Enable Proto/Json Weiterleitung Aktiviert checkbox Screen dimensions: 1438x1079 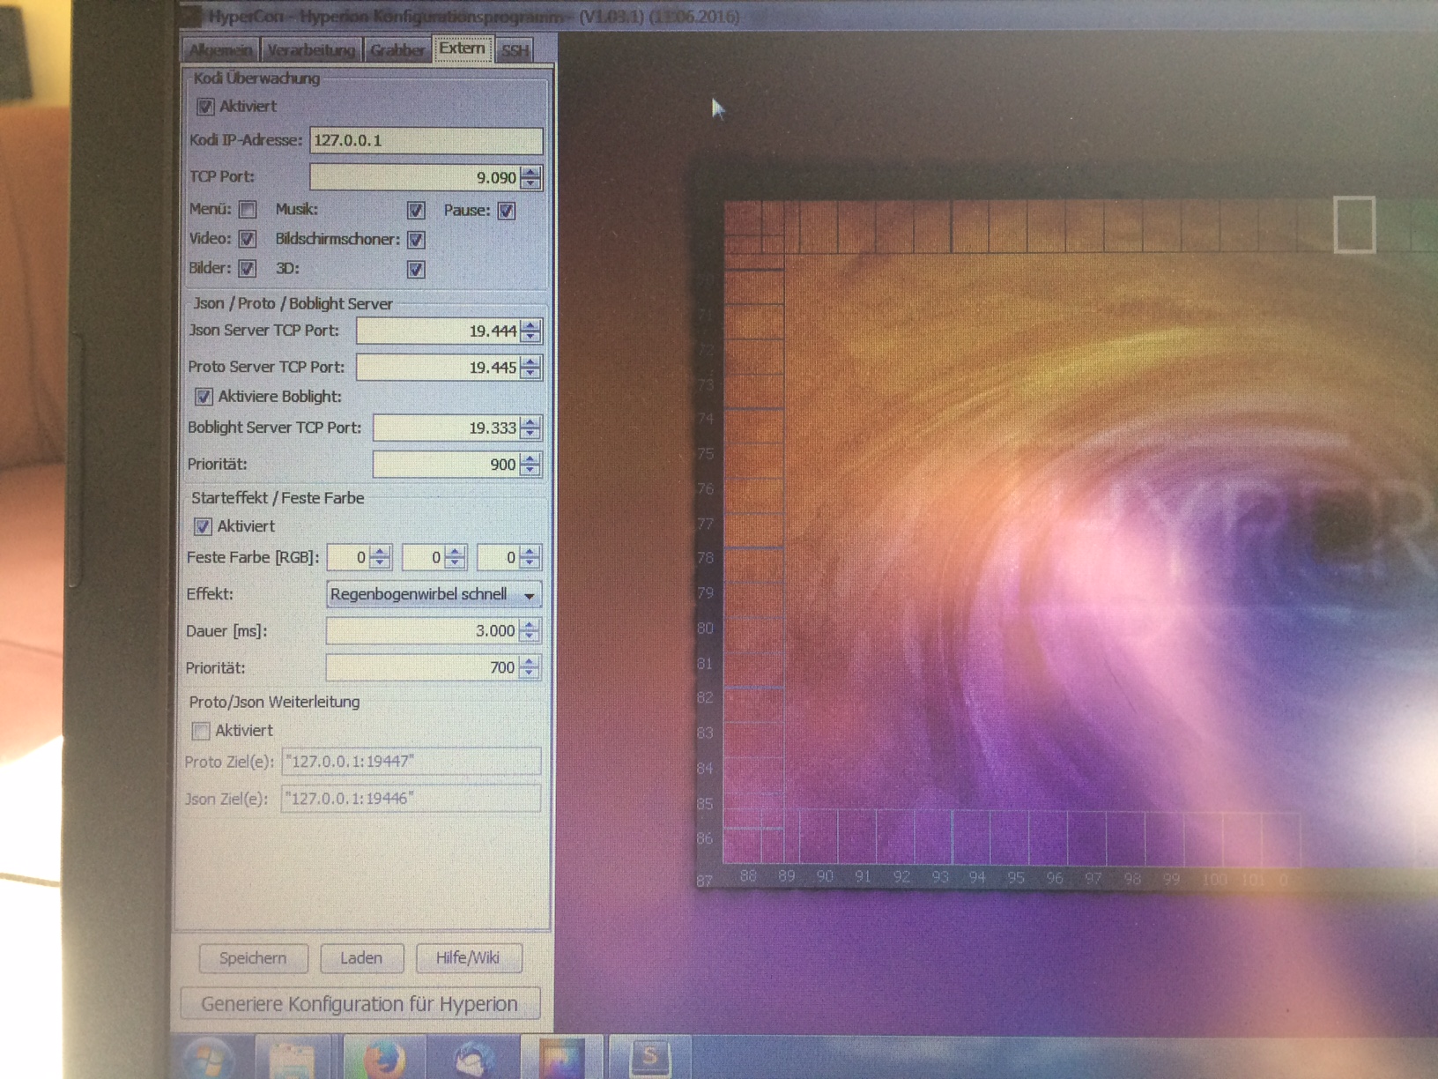[201, 731]
